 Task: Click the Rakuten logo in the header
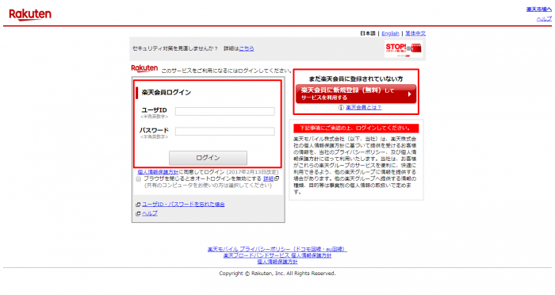click(x=30, y=15)
